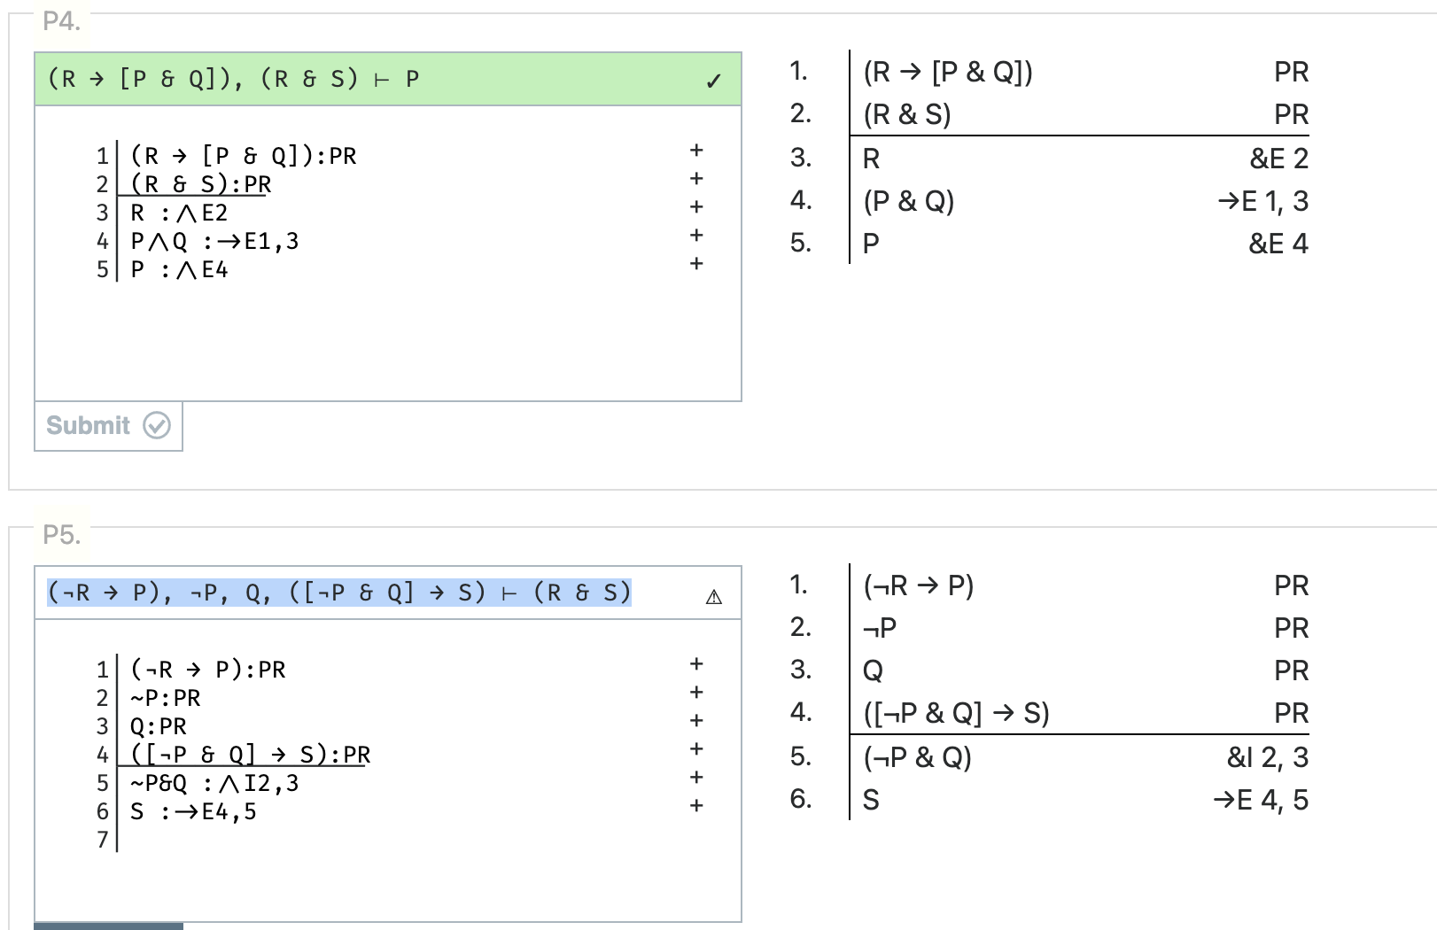This screenshot has height=930, width=1437.
Task: Click the green checkmark on P4's sequent bar
Action: click(x=715, y=80)
